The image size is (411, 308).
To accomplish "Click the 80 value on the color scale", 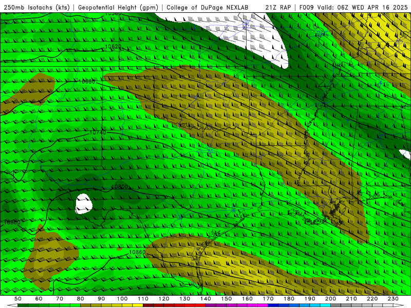I will tap(81, 299).
